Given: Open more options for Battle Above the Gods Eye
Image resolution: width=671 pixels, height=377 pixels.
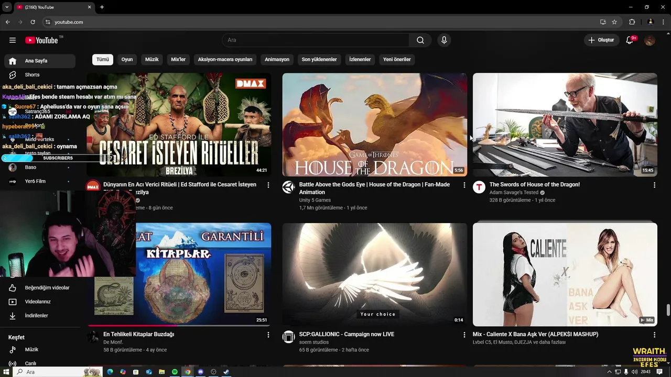Looking at the screenshot, I should tap(464, 185).
